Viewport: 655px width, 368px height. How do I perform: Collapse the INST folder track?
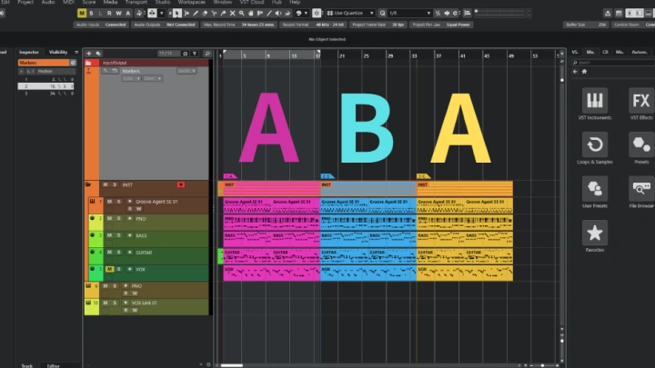(x=88, y=184)
